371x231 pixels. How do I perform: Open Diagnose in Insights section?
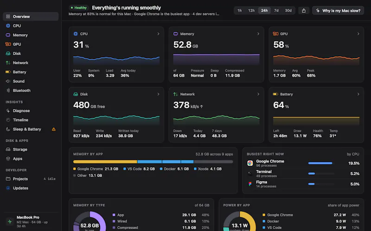click(31, 110)
